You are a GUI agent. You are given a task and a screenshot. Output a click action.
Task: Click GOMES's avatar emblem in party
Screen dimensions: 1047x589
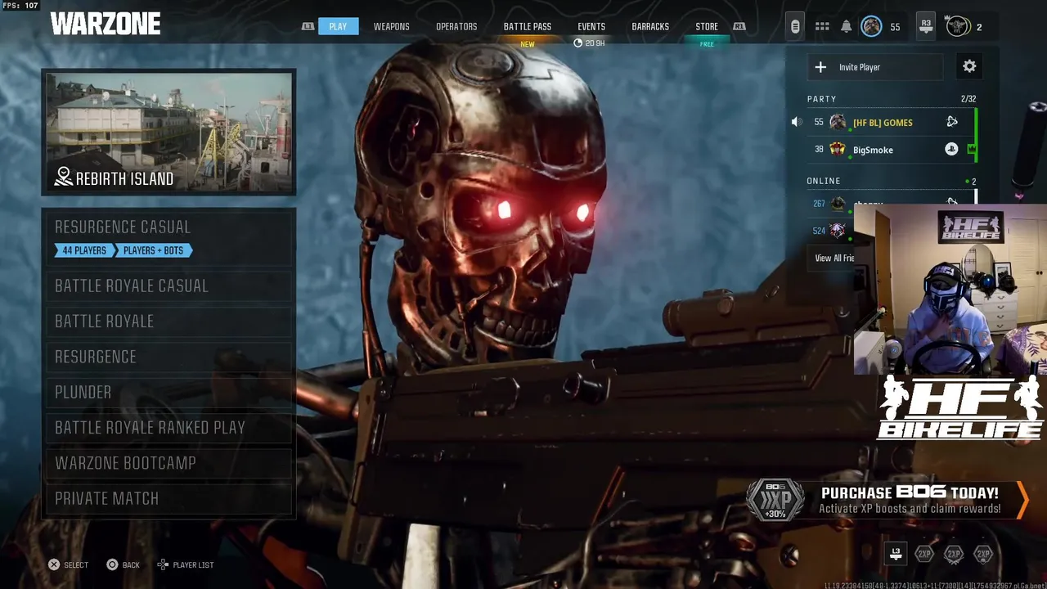pyautogui.click(x=838, y=122)
